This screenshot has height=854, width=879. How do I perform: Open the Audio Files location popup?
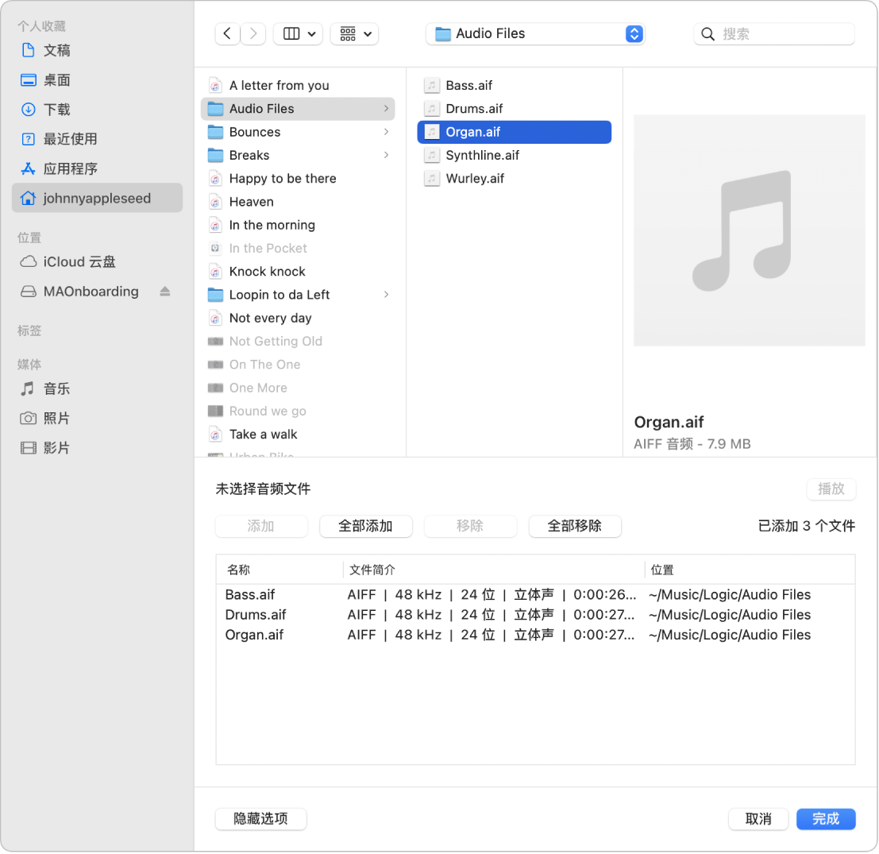535,33
